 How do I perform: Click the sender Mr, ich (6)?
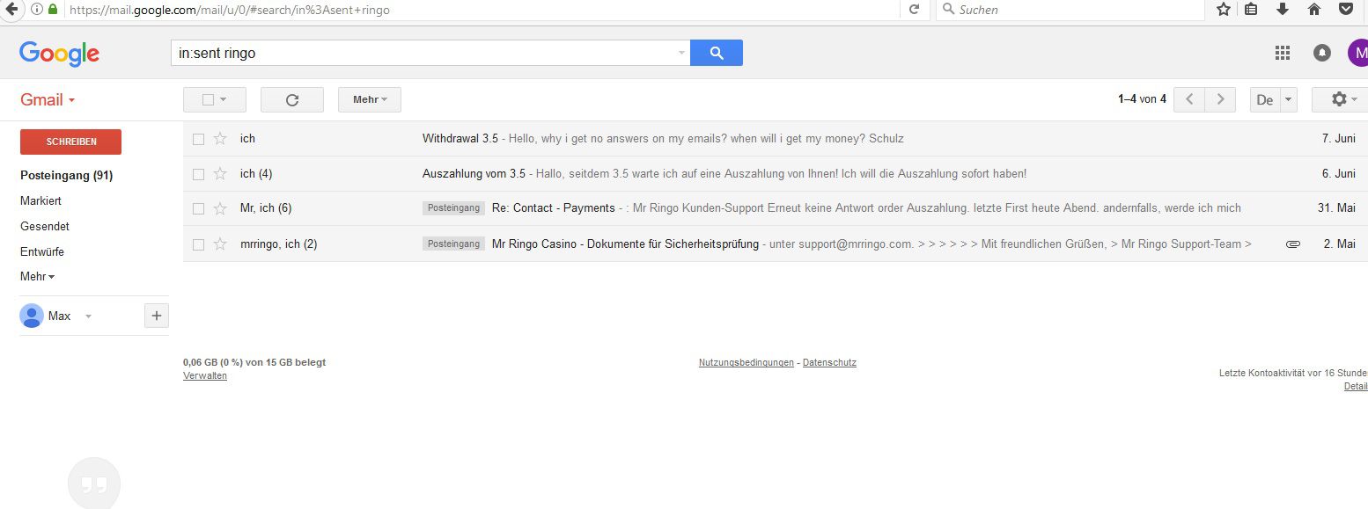pos(266,208)
